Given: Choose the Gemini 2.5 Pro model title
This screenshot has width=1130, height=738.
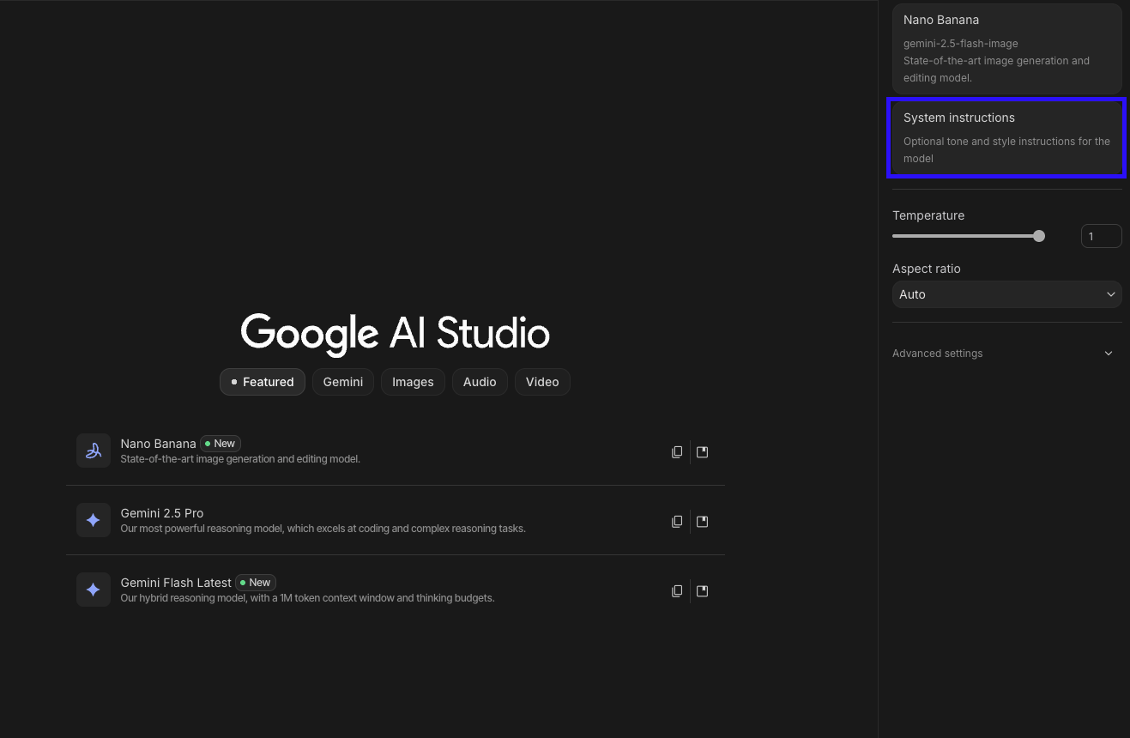Looking at the screenshot, I should point(162,513).
